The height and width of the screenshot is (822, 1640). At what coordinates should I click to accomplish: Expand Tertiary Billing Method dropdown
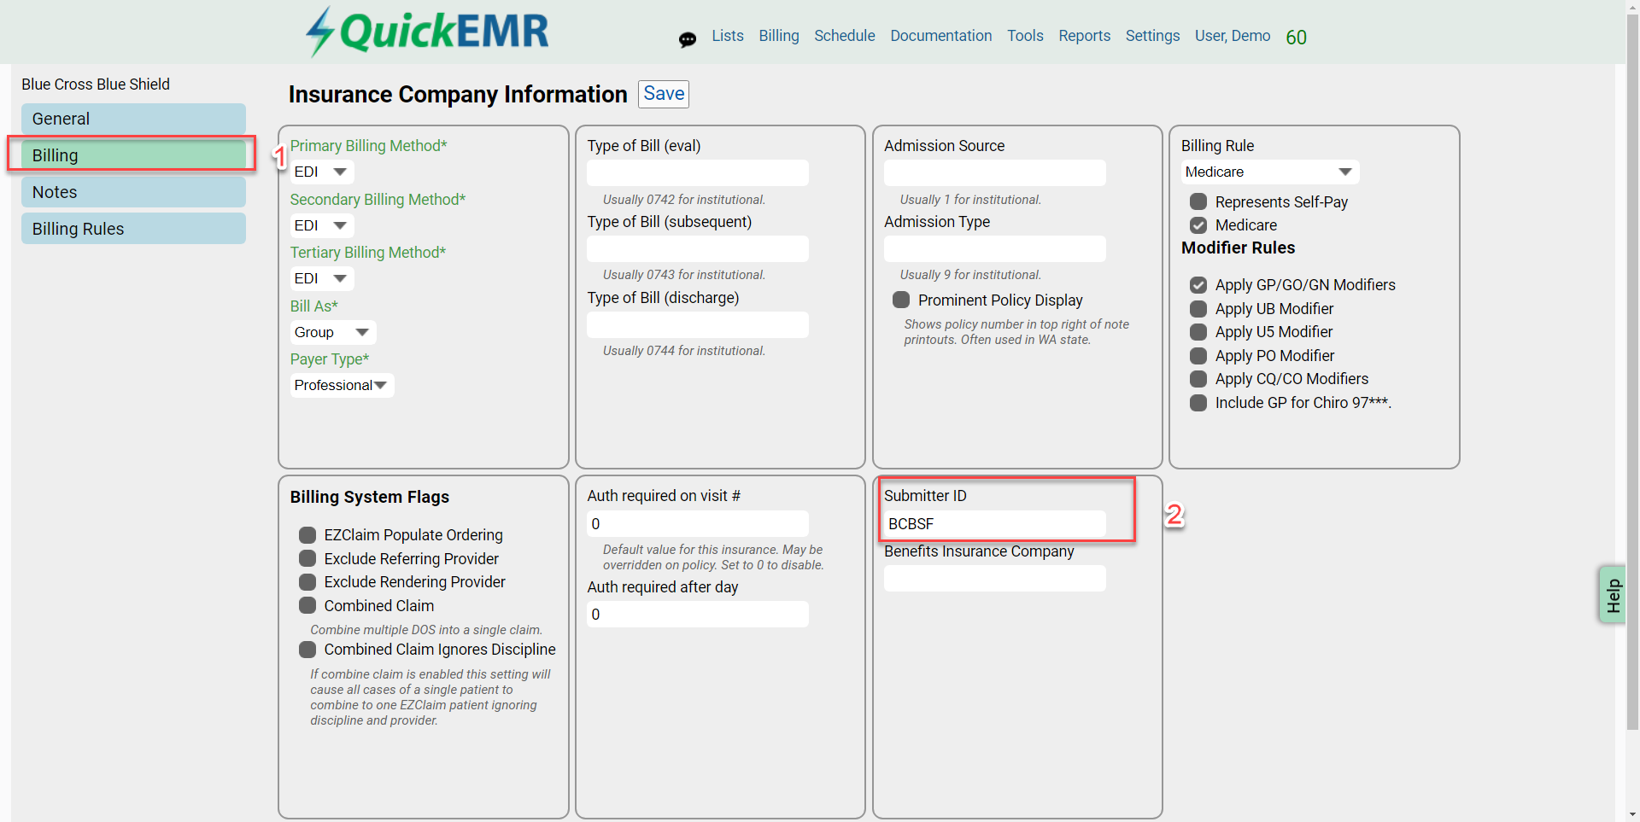322,278
